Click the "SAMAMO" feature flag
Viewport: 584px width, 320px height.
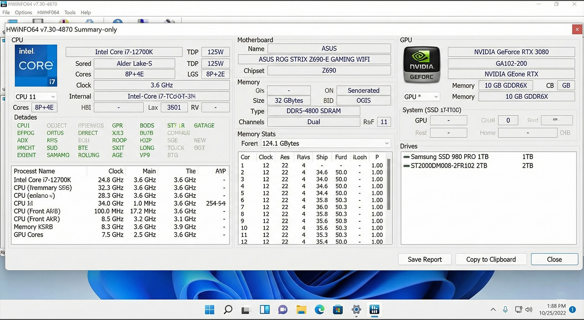click(x=58, y=155)
